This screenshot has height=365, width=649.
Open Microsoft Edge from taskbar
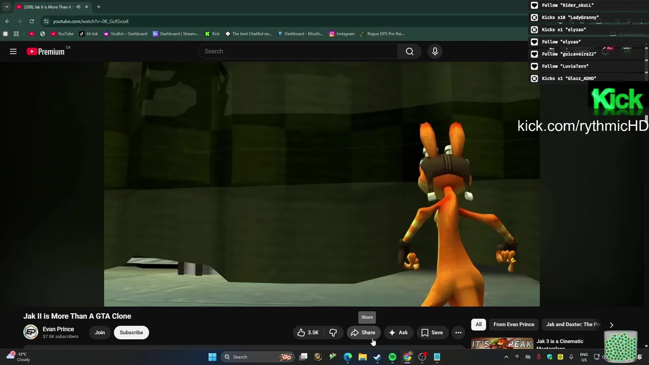[348, 357]
